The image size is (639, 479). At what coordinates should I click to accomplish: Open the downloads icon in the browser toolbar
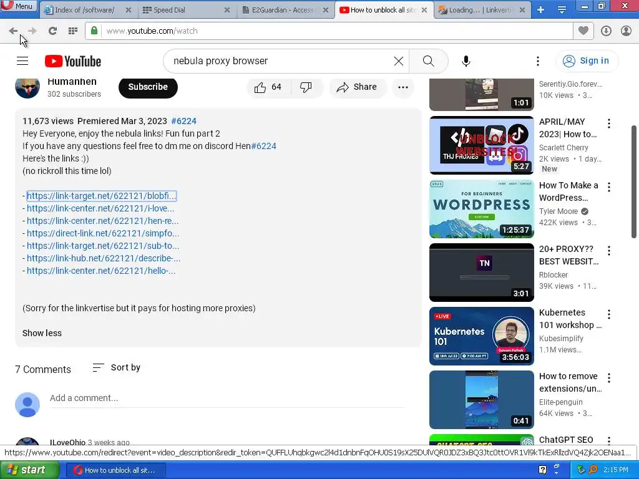[x=606, y=31]
